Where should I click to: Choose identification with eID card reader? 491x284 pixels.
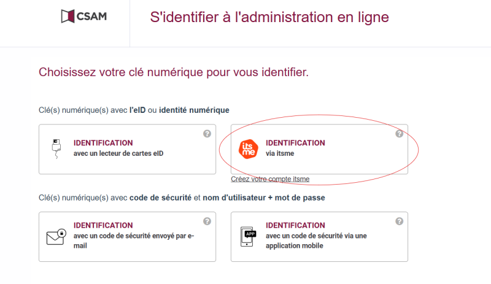[128, 149]
